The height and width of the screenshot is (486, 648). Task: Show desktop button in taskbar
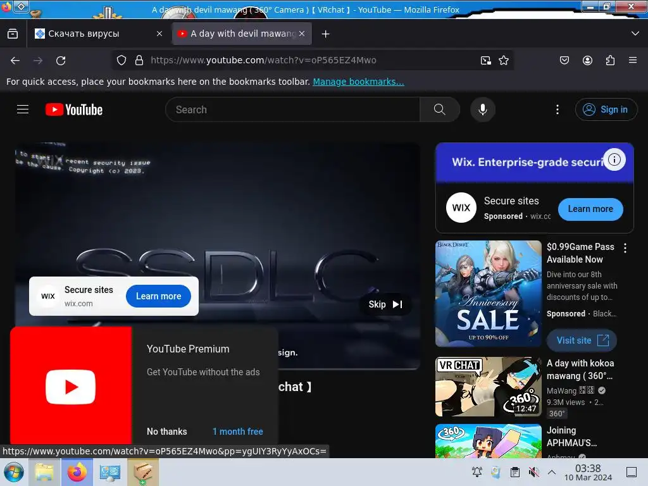pyautogui.click(x=632, y=472)
